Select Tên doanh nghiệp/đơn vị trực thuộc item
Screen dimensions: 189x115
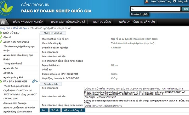[19, 48]
